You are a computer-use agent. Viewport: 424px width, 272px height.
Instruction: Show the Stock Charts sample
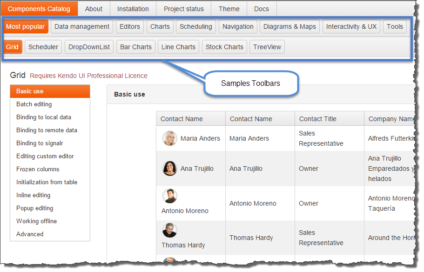tap(224, 47)
